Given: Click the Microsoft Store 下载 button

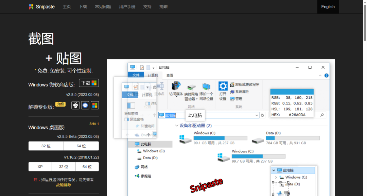Looking at the screenshot, I should [x=89, y=83].
